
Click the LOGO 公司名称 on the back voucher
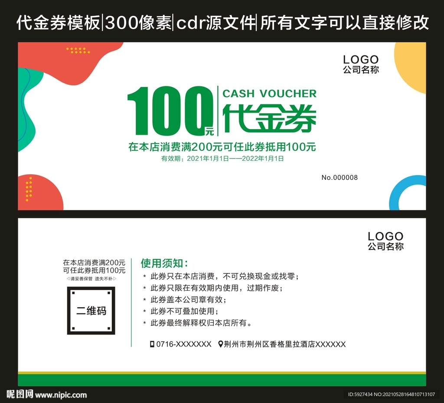(x=385, y=241)
